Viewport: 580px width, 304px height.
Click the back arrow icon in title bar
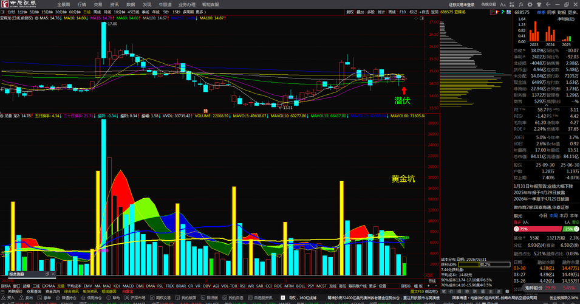click(548, 4)
